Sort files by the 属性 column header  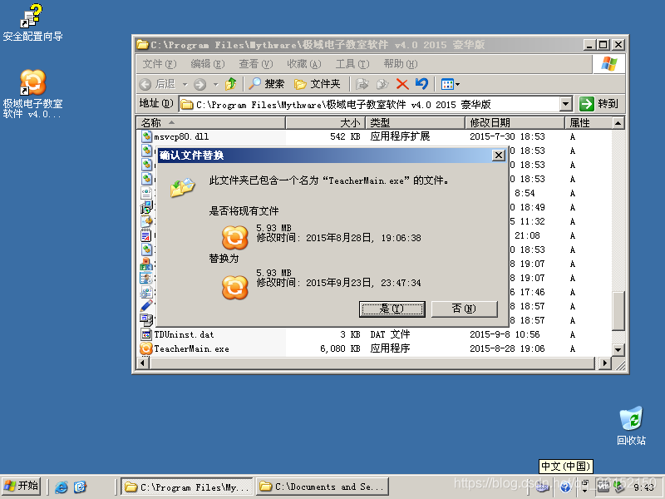[x=589, y=123]
